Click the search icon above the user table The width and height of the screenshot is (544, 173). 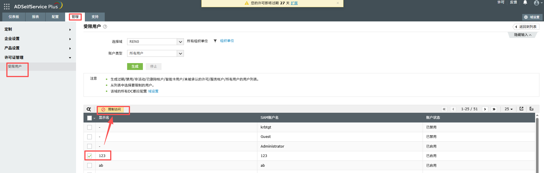coord(89,109)
